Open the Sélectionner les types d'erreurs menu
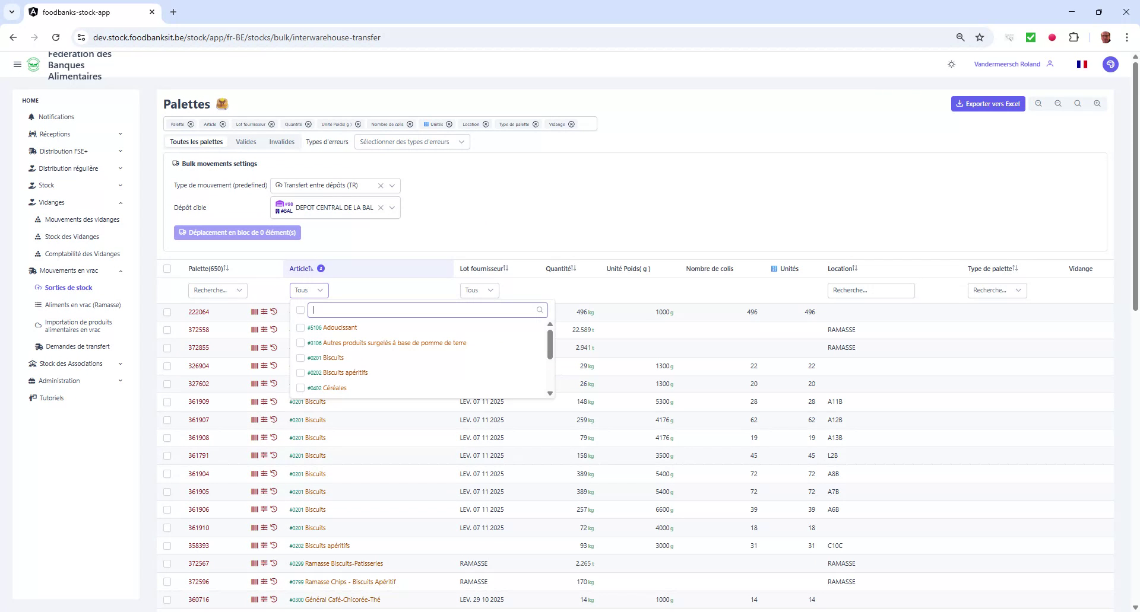 [411, 142]
